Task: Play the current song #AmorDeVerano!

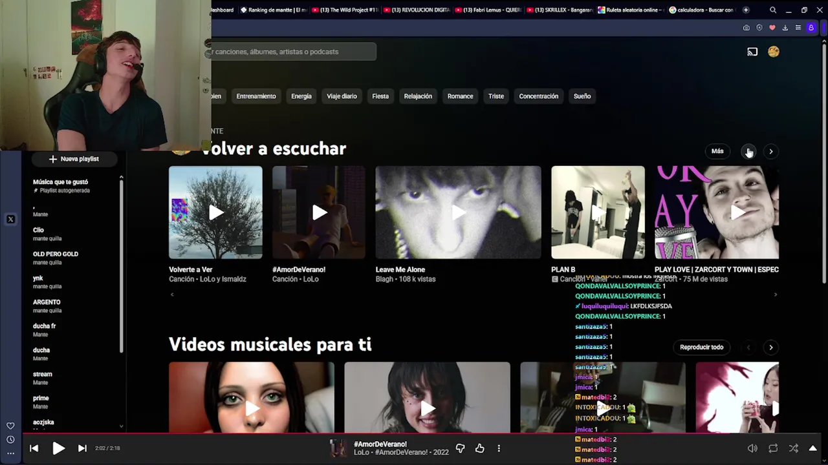Action: click(x=58, y=448)
